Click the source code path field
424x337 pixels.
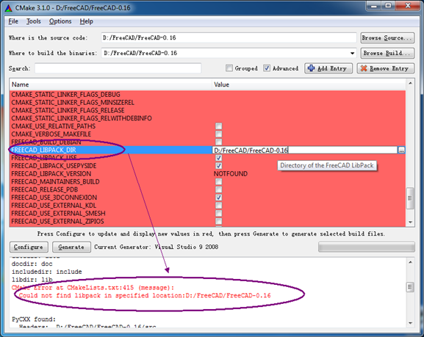[x=229, y=38]
